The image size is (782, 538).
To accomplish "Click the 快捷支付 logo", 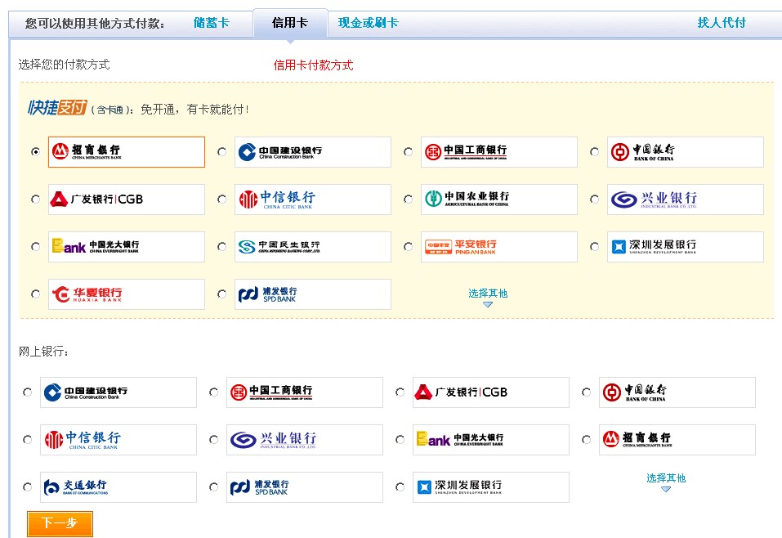I will [x=57, y=107].
